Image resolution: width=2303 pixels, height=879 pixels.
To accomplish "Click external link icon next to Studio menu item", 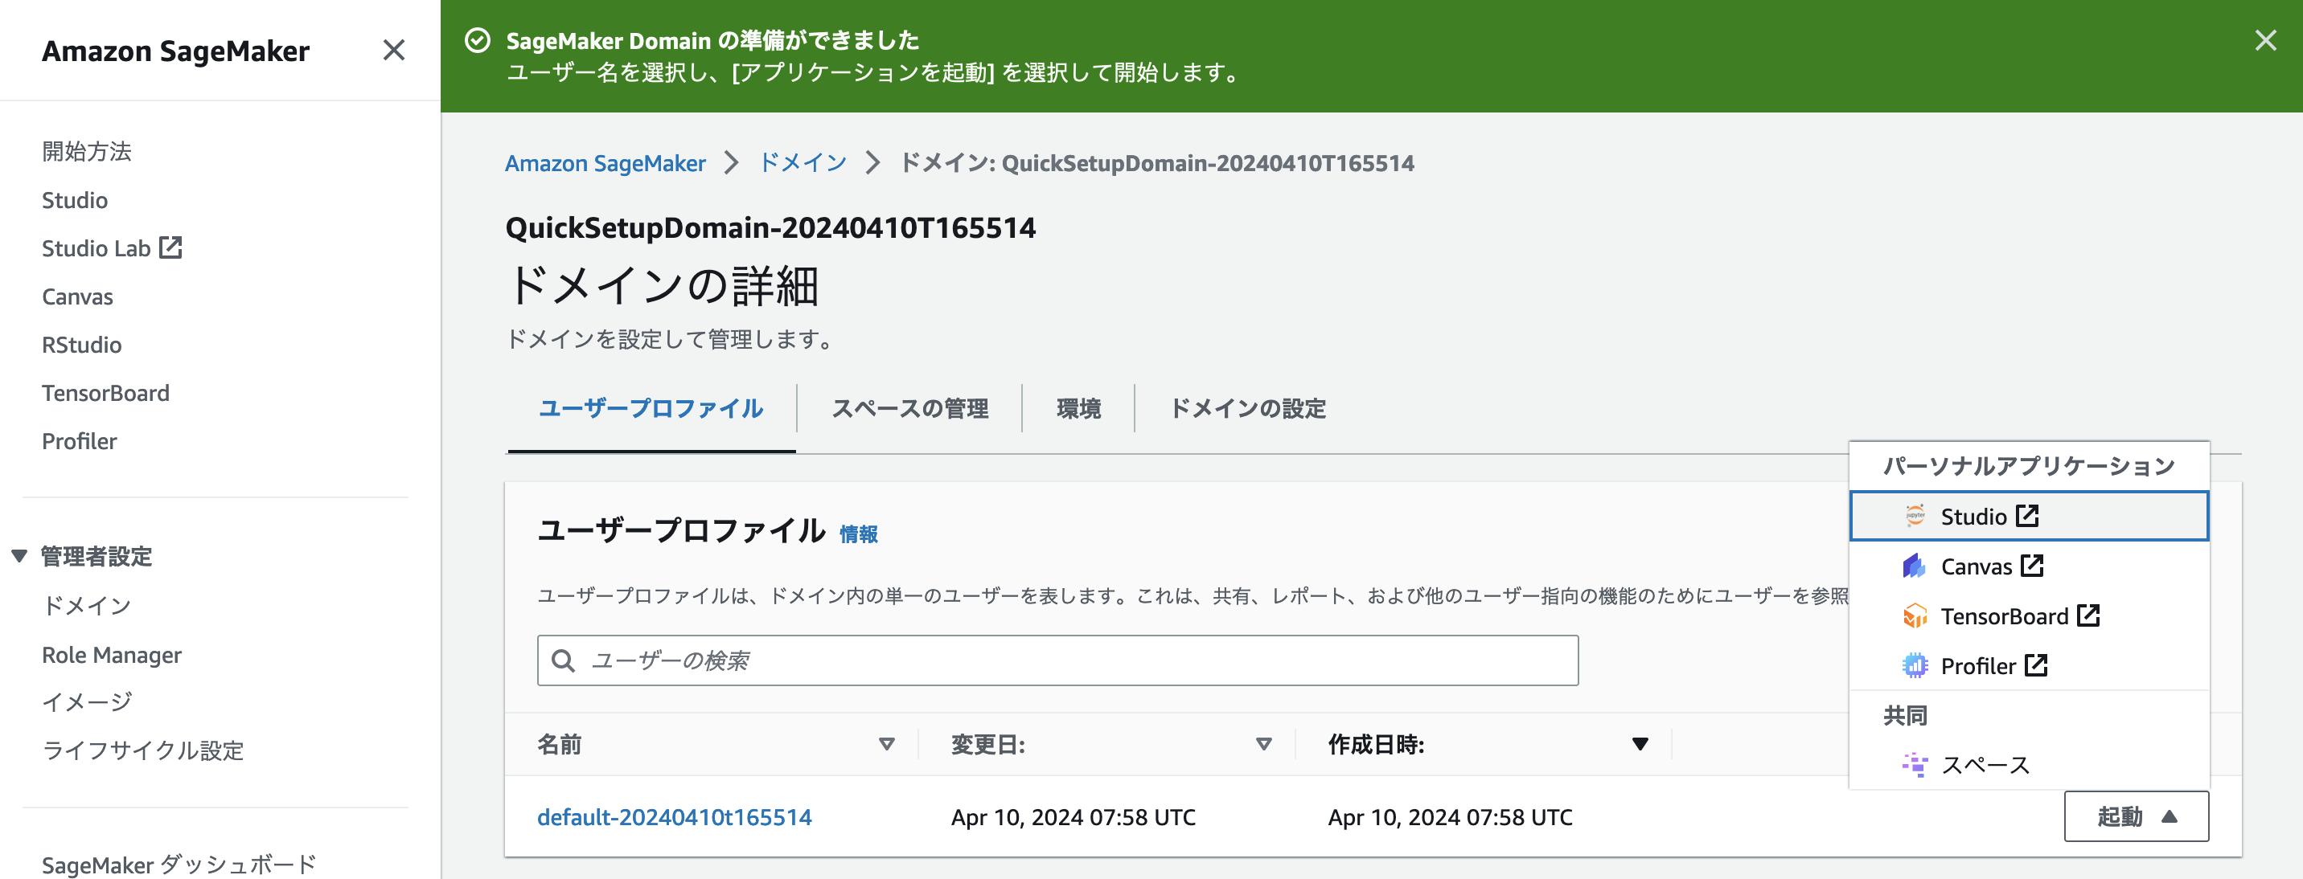I will pos(2026,516).
